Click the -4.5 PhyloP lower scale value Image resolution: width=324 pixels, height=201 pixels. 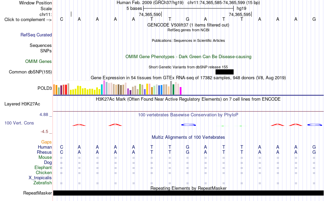(44, 132)
